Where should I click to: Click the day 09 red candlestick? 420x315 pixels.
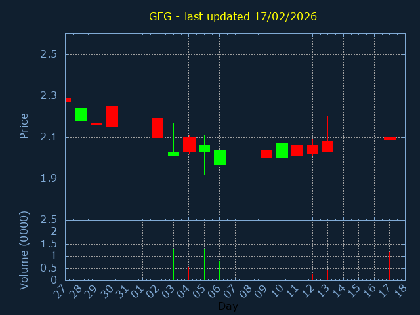(266, 154)
